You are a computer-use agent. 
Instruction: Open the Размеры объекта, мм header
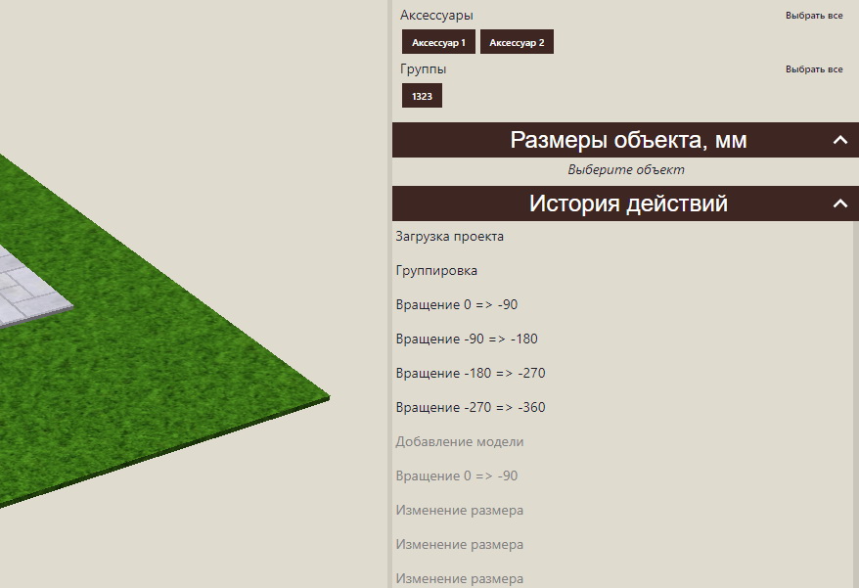click(625, 140)
